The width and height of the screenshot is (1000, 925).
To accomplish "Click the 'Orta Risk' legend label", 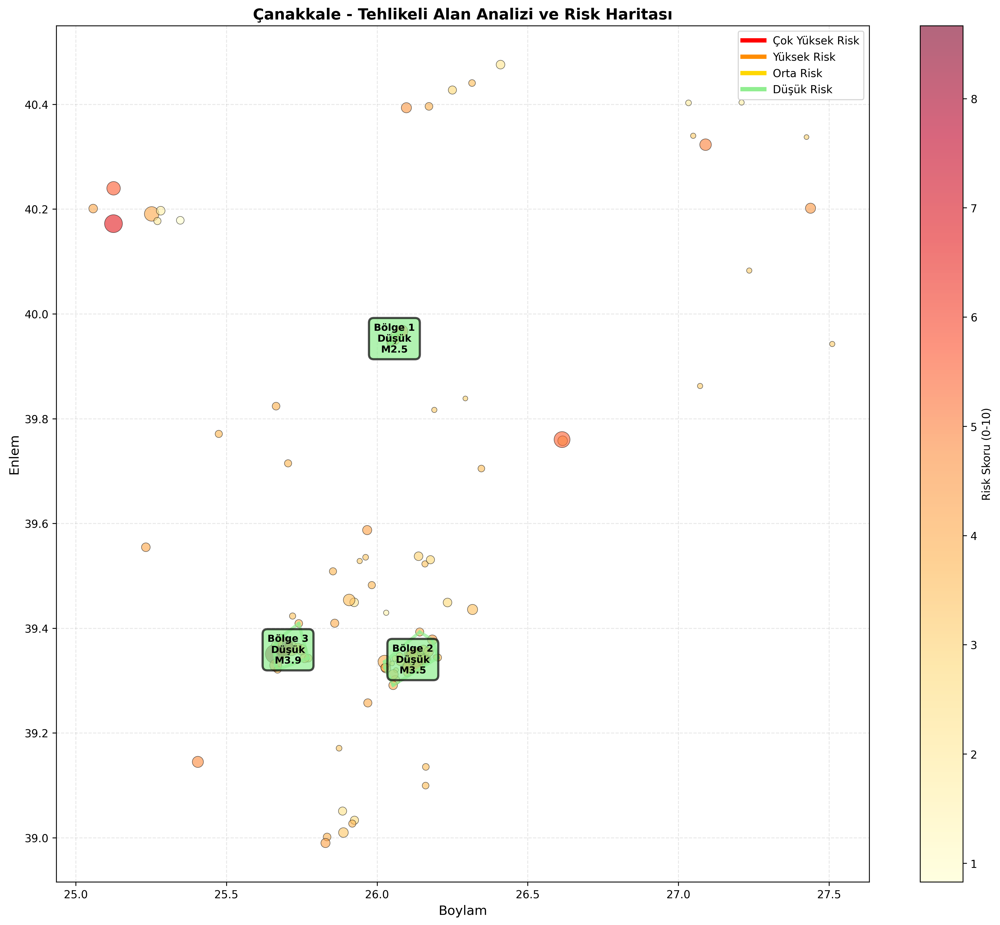I will point(797,73).
